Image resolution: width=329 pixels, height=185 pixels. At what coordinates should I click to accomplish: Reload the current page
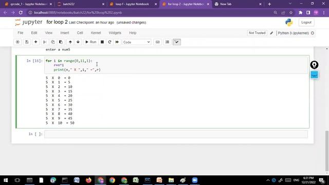coord(21,12)
